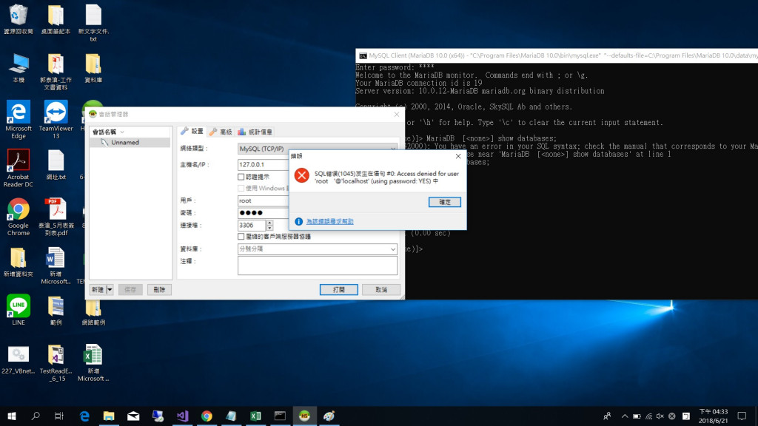Image resolution: width=758 pixels, height=426 pixels.
Task: Click the 刪除 delete session button
Action: (x=159, y=289)
